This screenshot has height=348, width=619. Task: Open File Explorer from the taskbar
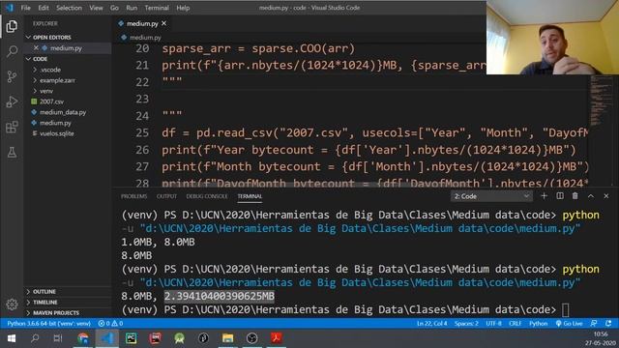(x=228, y=338)
